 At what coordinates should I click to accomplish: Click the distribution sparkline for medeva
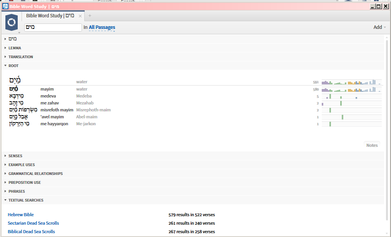(352, 96)
